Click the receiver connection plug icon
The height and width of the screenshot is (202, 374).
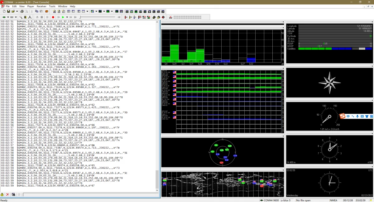tap(4, 17)
